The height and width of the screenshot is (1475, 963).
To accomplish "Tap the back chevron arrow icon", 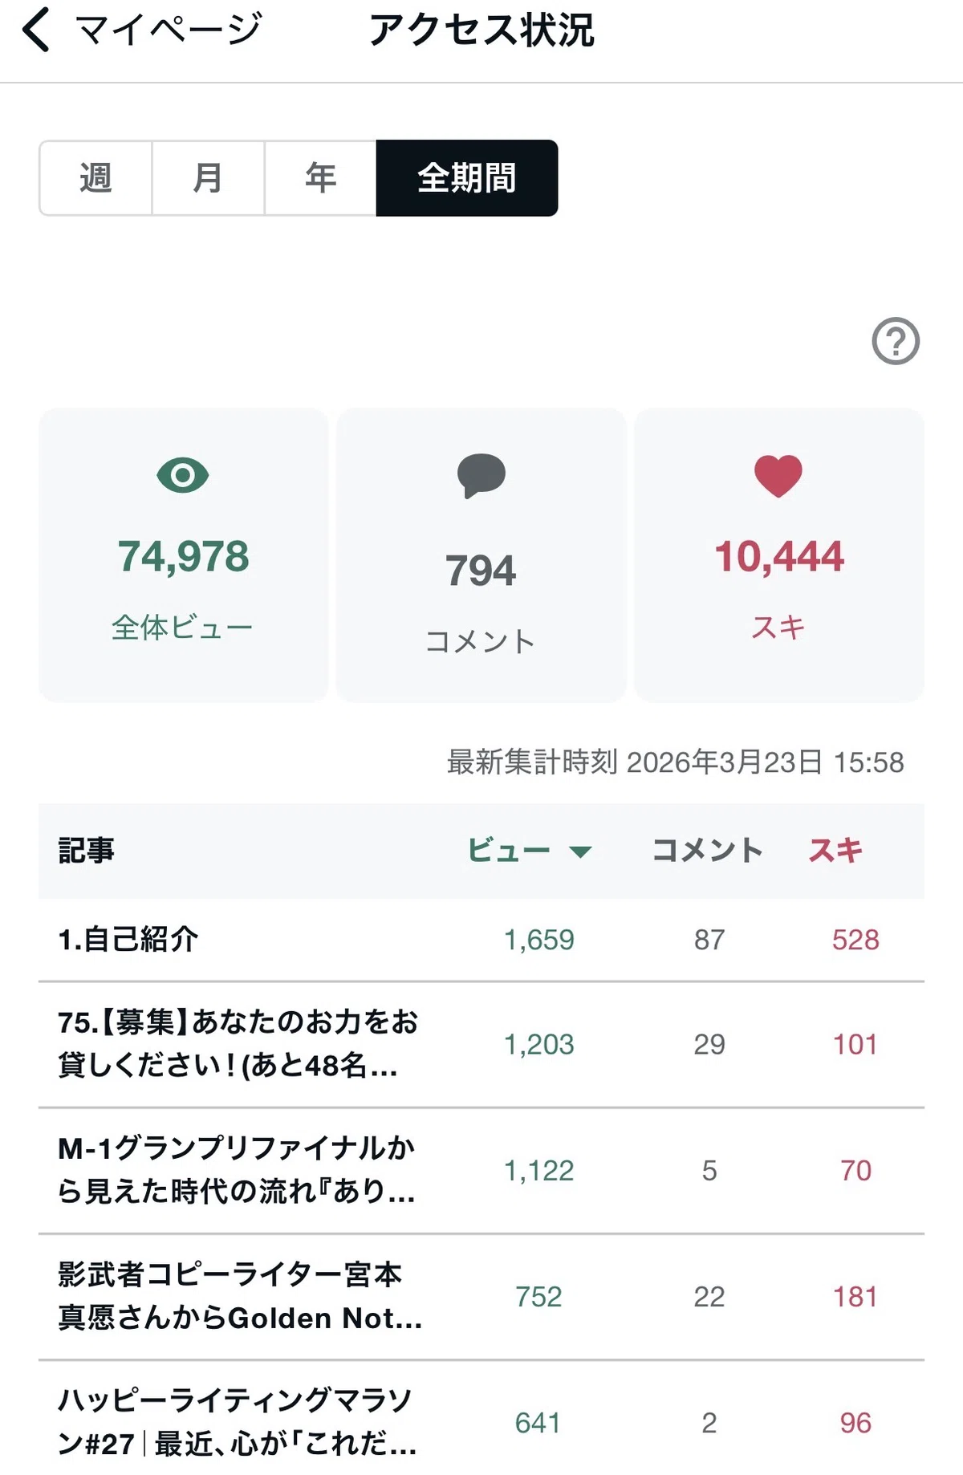I will pos(36,30).
